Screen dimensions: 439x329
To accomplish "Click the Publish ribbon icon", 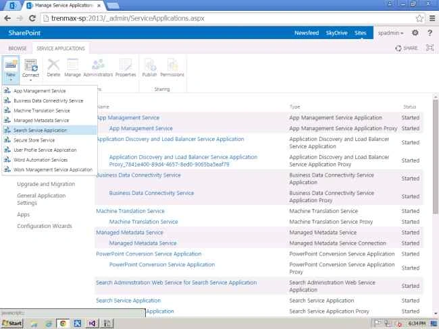I will pyautogui.click(x=150, y=65).
